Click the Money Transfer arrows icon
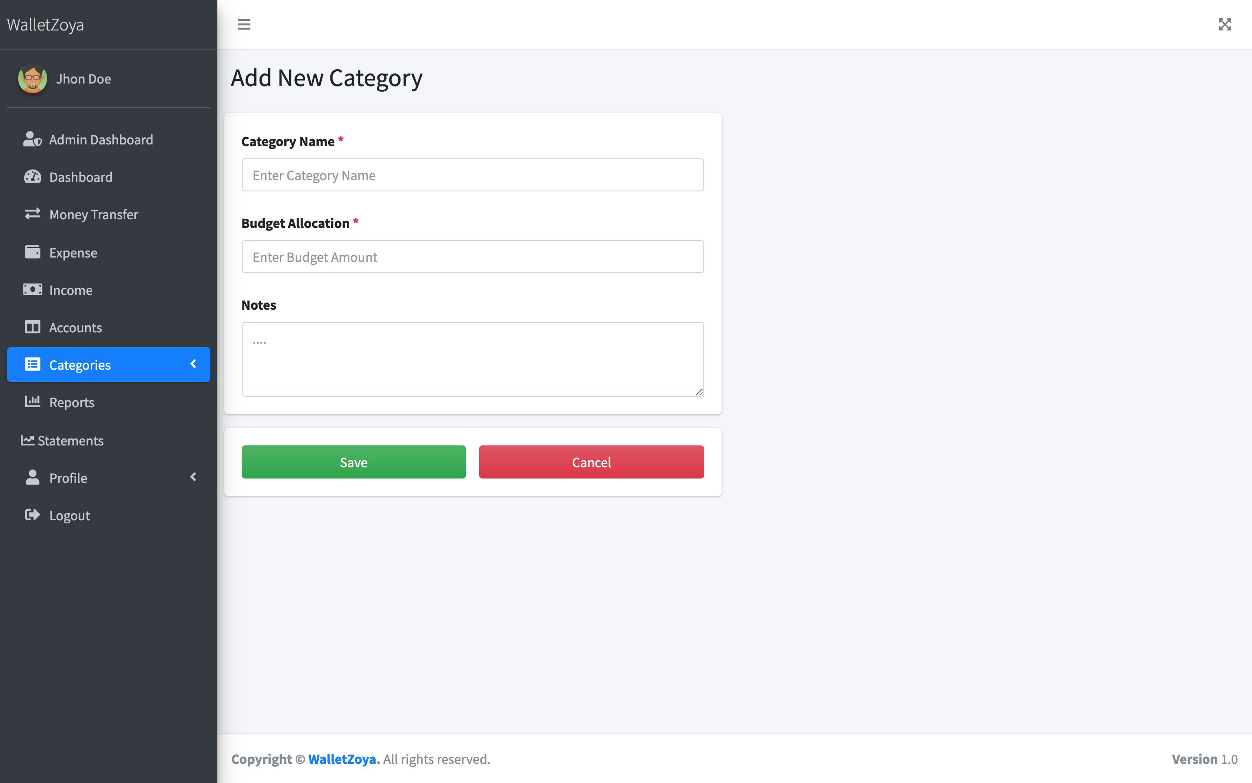The width and height of the screenshot is (1252, 783). 32,214
